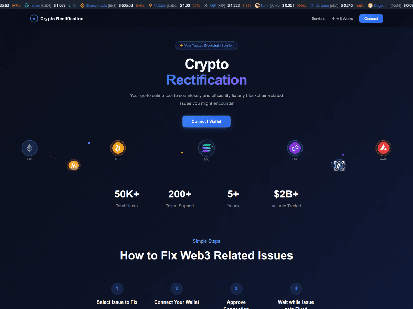Screen dimensions: 413x309
Task: Click the Crypto Rectification logo icon
Action: point(34,19)
